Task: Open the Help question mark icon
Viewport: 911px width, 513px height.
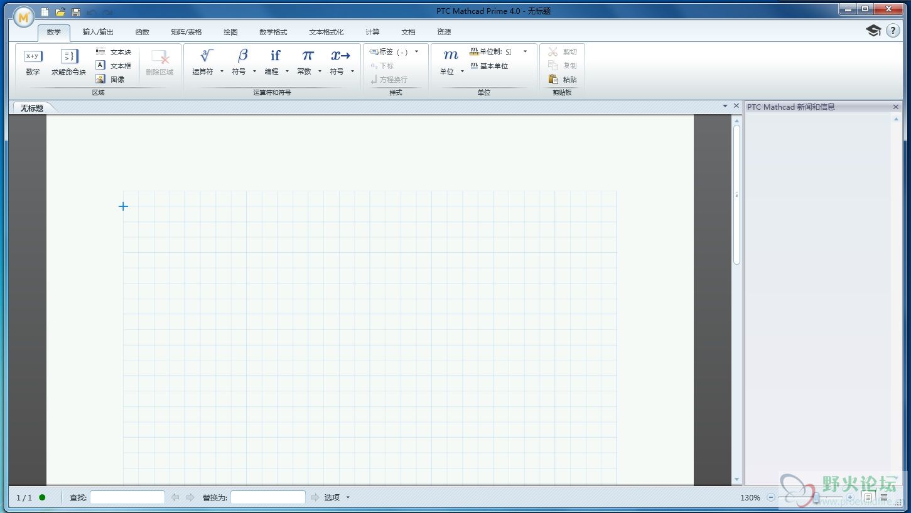Action: 893,31
